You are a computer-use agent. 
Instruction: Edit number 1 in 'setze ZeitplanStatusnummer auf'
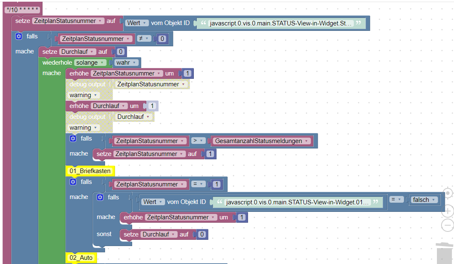(211, 153)
